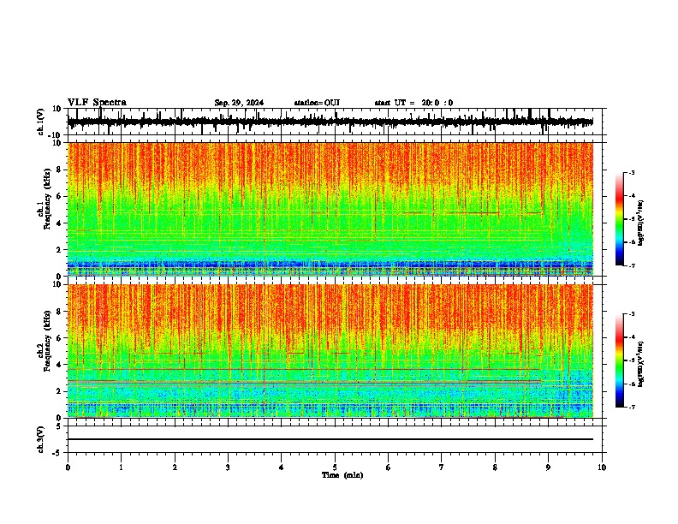Click time axis tick label 7
This screenshot has width=678, height=524.
coord(442,467)
